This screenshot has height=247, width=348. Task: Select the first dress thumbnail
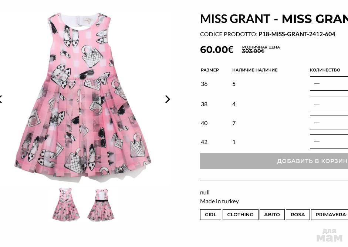tap(66, 204)
